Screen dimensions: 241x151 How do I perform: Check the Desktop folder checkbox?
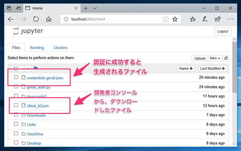16,143
